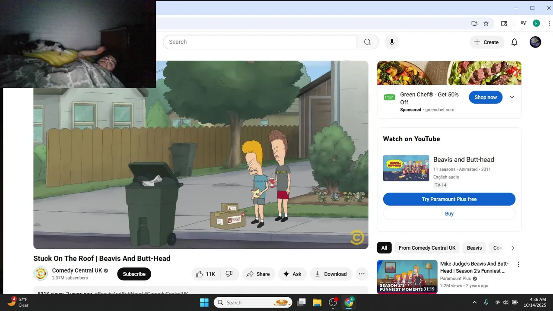Open Season 2's Funniest Moments thumbnail
This screenshot has height=311, width=553.
(x=407, y=277)
